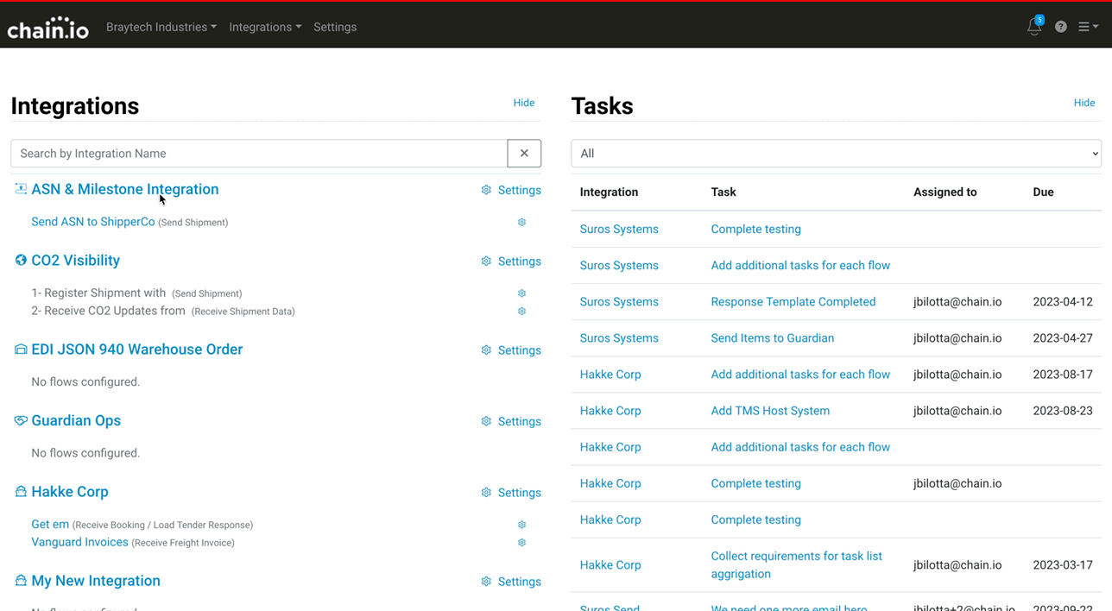This screenshot has width=1112, height=611.
Task: Open My New Integration
Action: tap(96, 581)
